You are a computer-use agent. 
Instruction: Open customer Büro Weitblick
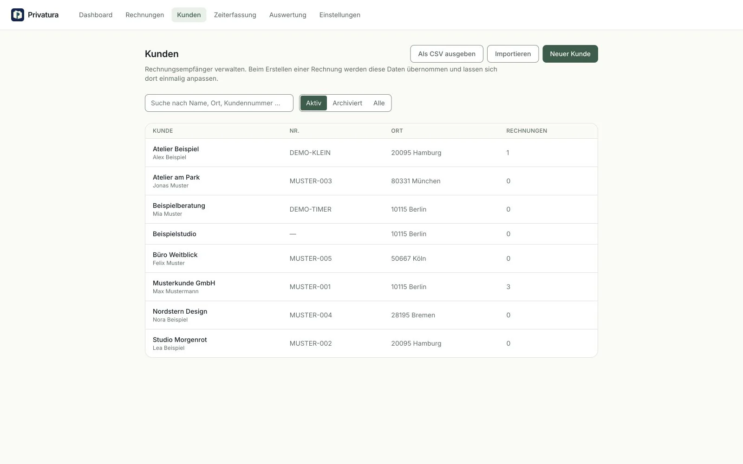pyautogui.click(x=371, y=258)
